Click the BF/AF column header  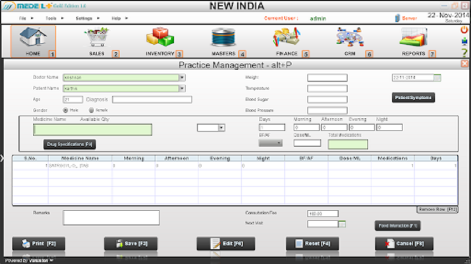click(306, 158)
